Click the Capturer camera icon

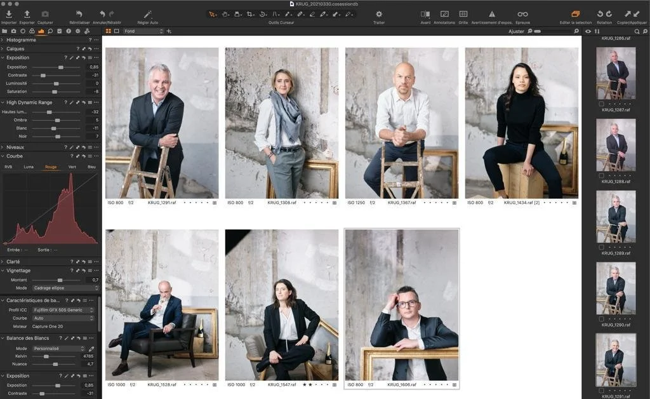tap(45, 14)
